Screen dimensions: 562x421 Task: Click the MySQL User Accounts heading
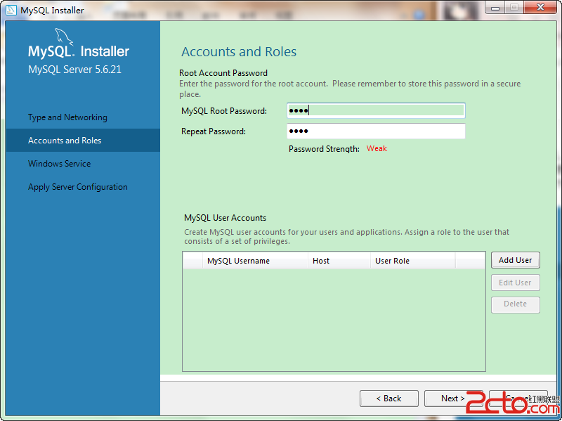(x=225, y=218)
